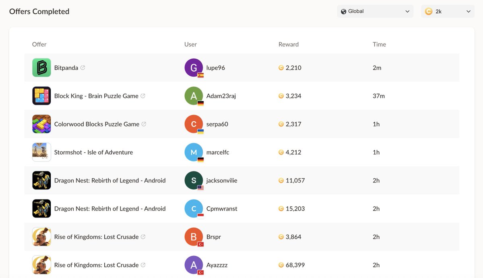Open the Stormshot Isle of Adventure icon
Screen dimensions: 483x278
point(41,152)
